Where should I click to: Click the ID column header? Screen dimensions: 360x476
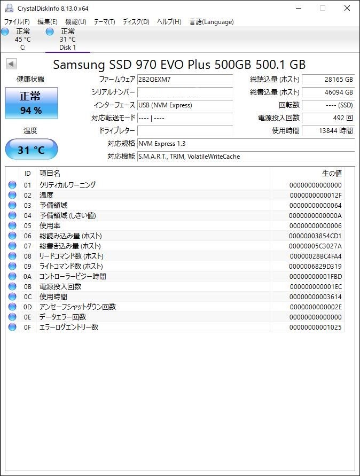click(x=28, y=173)
